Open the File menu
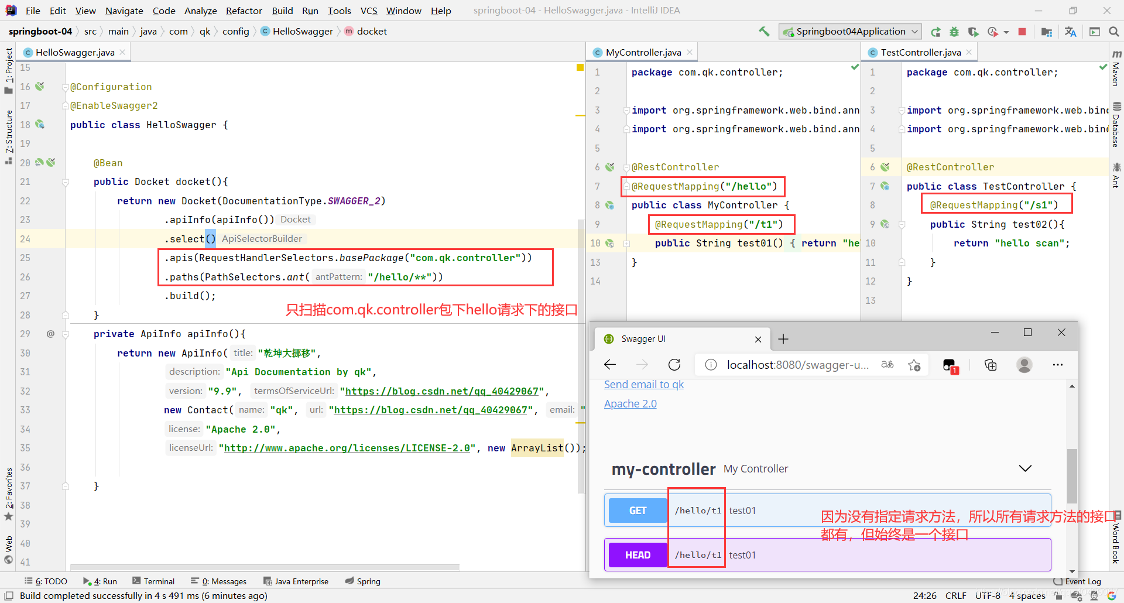The height and width of the screenshot is (603, 1124). point(33,11)
